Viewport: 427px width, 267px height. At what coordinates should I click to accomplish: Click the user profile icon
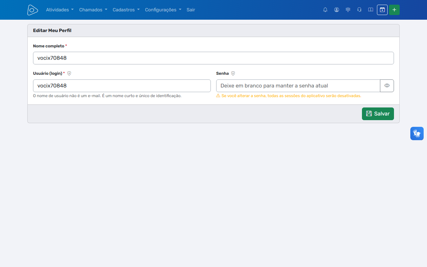click(x=337, y=10)
